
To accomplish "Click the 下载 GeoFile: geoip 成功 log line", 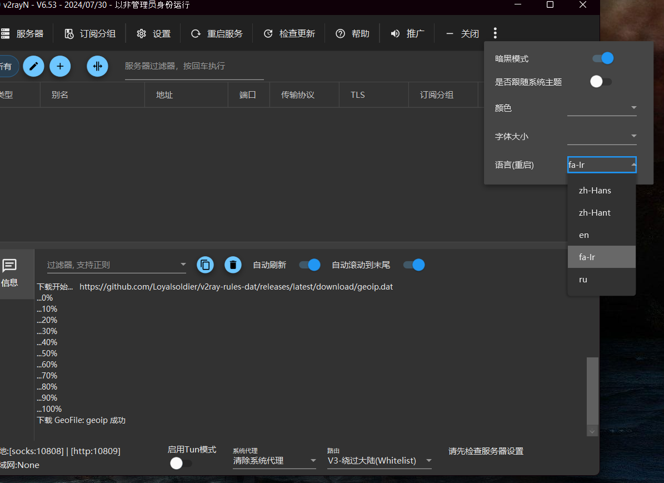I will (x=81, y=420).
